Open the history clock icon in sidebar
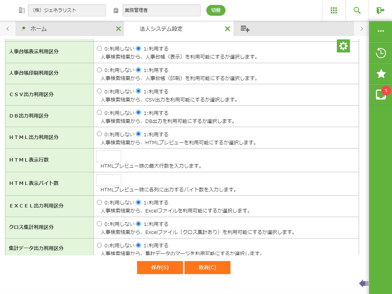This screenshot has height=294, width=392. 381,53
